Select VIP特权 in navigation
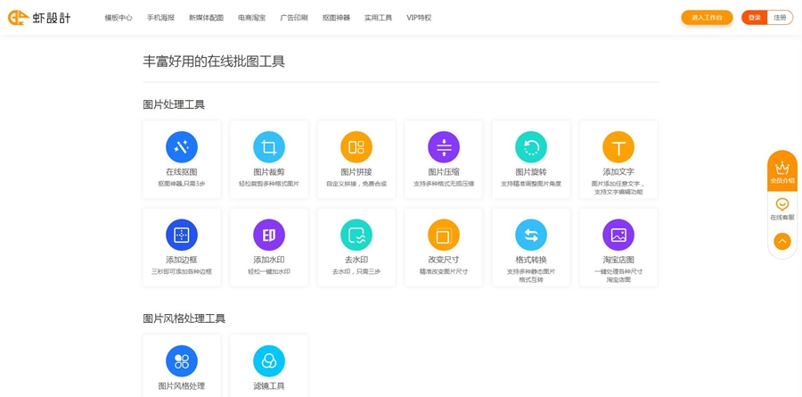The height and width of the screenshot is (397, 802). (x=419, y=18)
